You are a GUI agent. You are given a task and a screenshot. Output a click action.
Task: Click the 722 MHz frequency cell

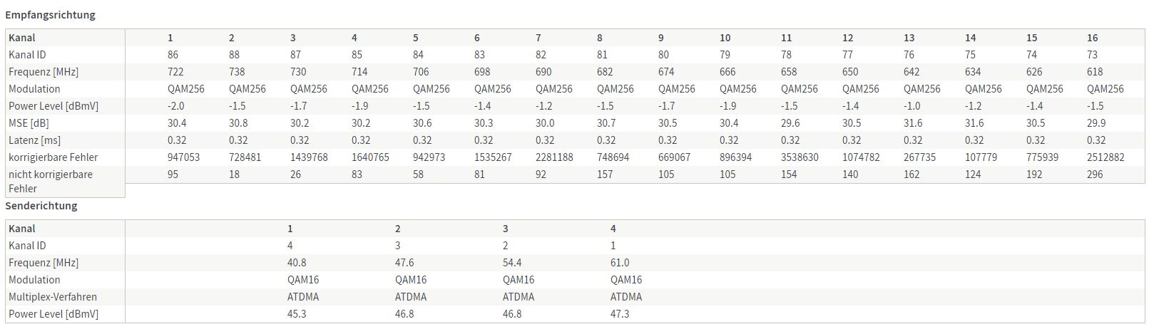175,72
